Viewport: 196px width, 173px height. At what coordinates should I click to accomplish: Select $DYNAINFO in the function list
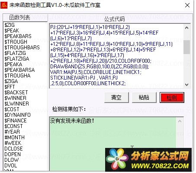pyautogui.click(x=18, y=115)
